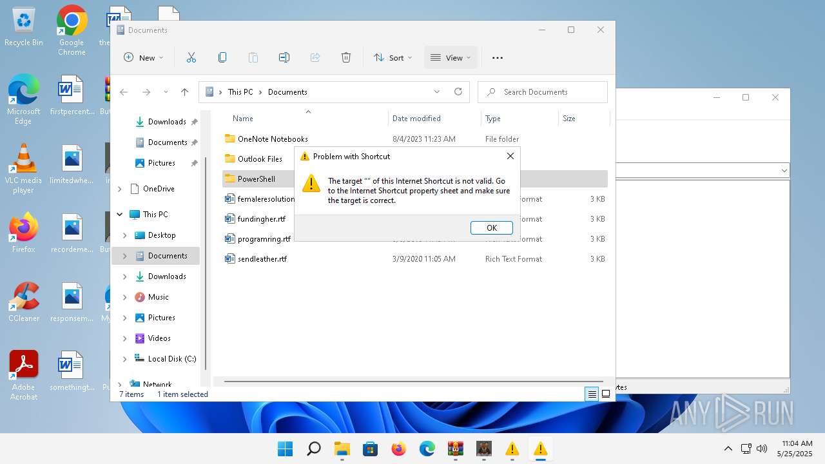Image resolution: width=825 pixels, height=464 pixels.
Task: Refresh the Documents folder
Action: point(458,92)
